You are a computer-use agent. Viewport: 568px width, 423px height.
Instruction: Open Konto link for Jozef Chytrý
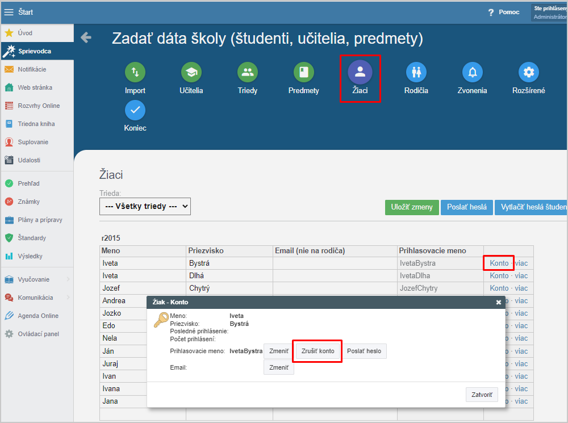tap(499, 288)
